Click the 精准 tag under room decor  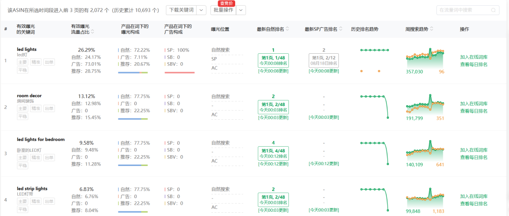[36, 108]
